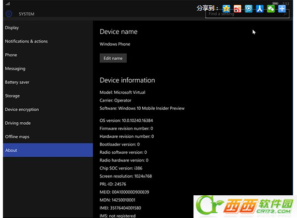297x218 pixels.
Task: Click the MDN: 14250010001 line
Action: pyautogui.click(x=118, y=200)
